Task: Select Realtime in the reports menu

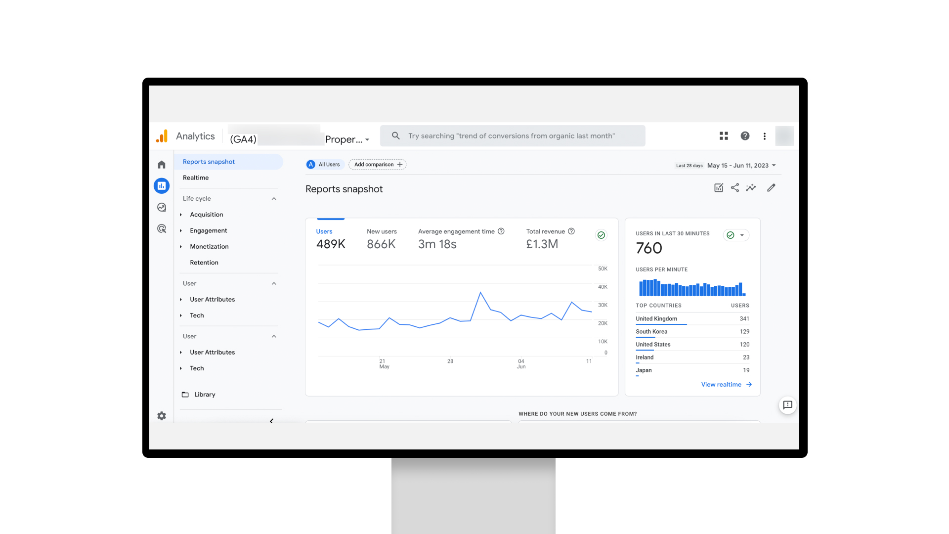Action: point(196,178)
